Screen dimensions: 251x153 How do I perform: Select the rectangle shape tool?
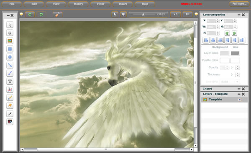click(x=10, y=49)
